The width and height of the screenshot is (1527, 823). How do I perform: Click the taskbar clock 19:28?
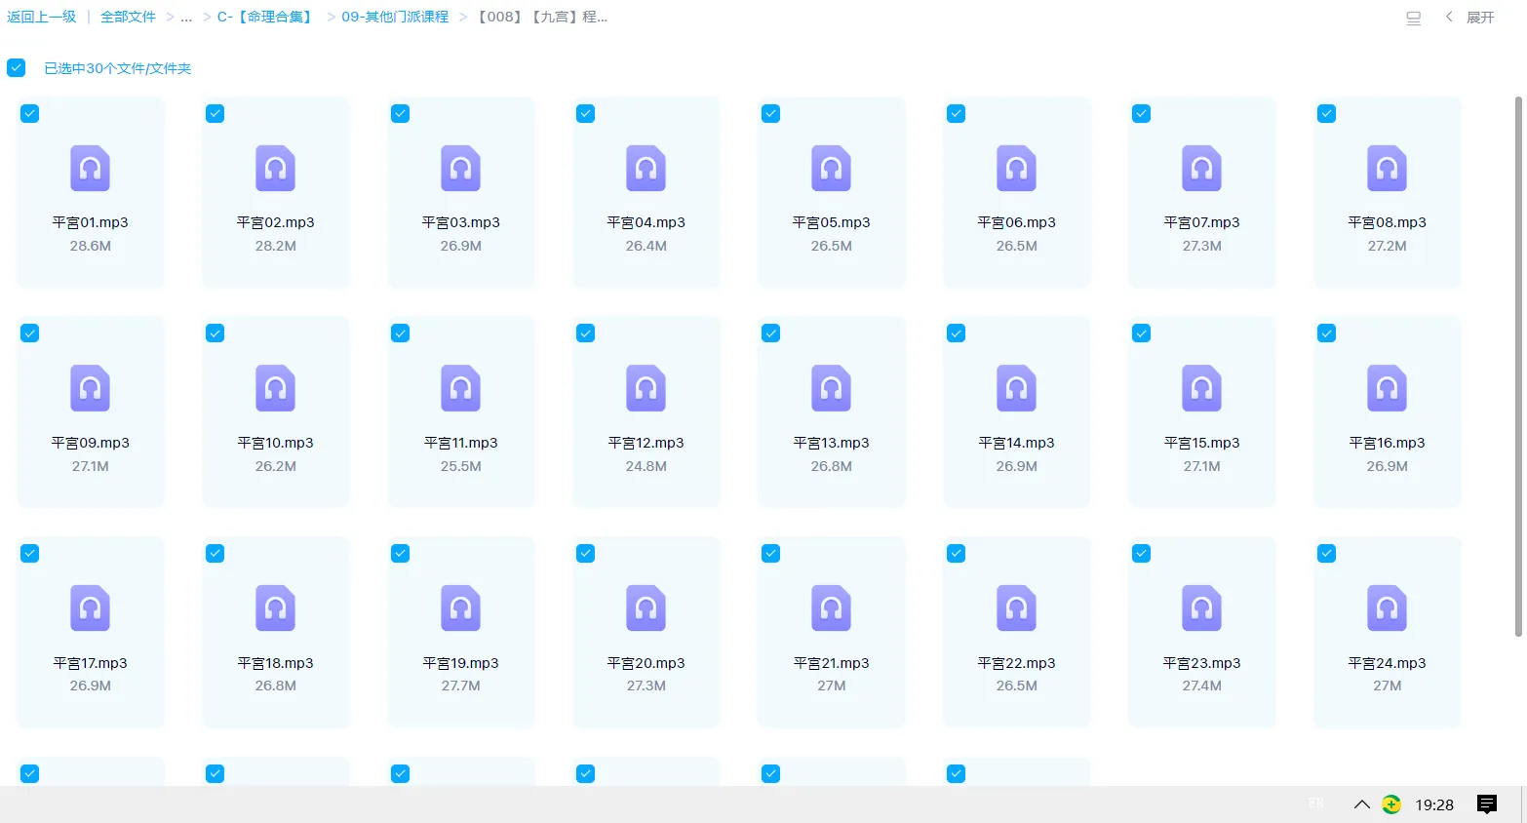pos(1434,804)
